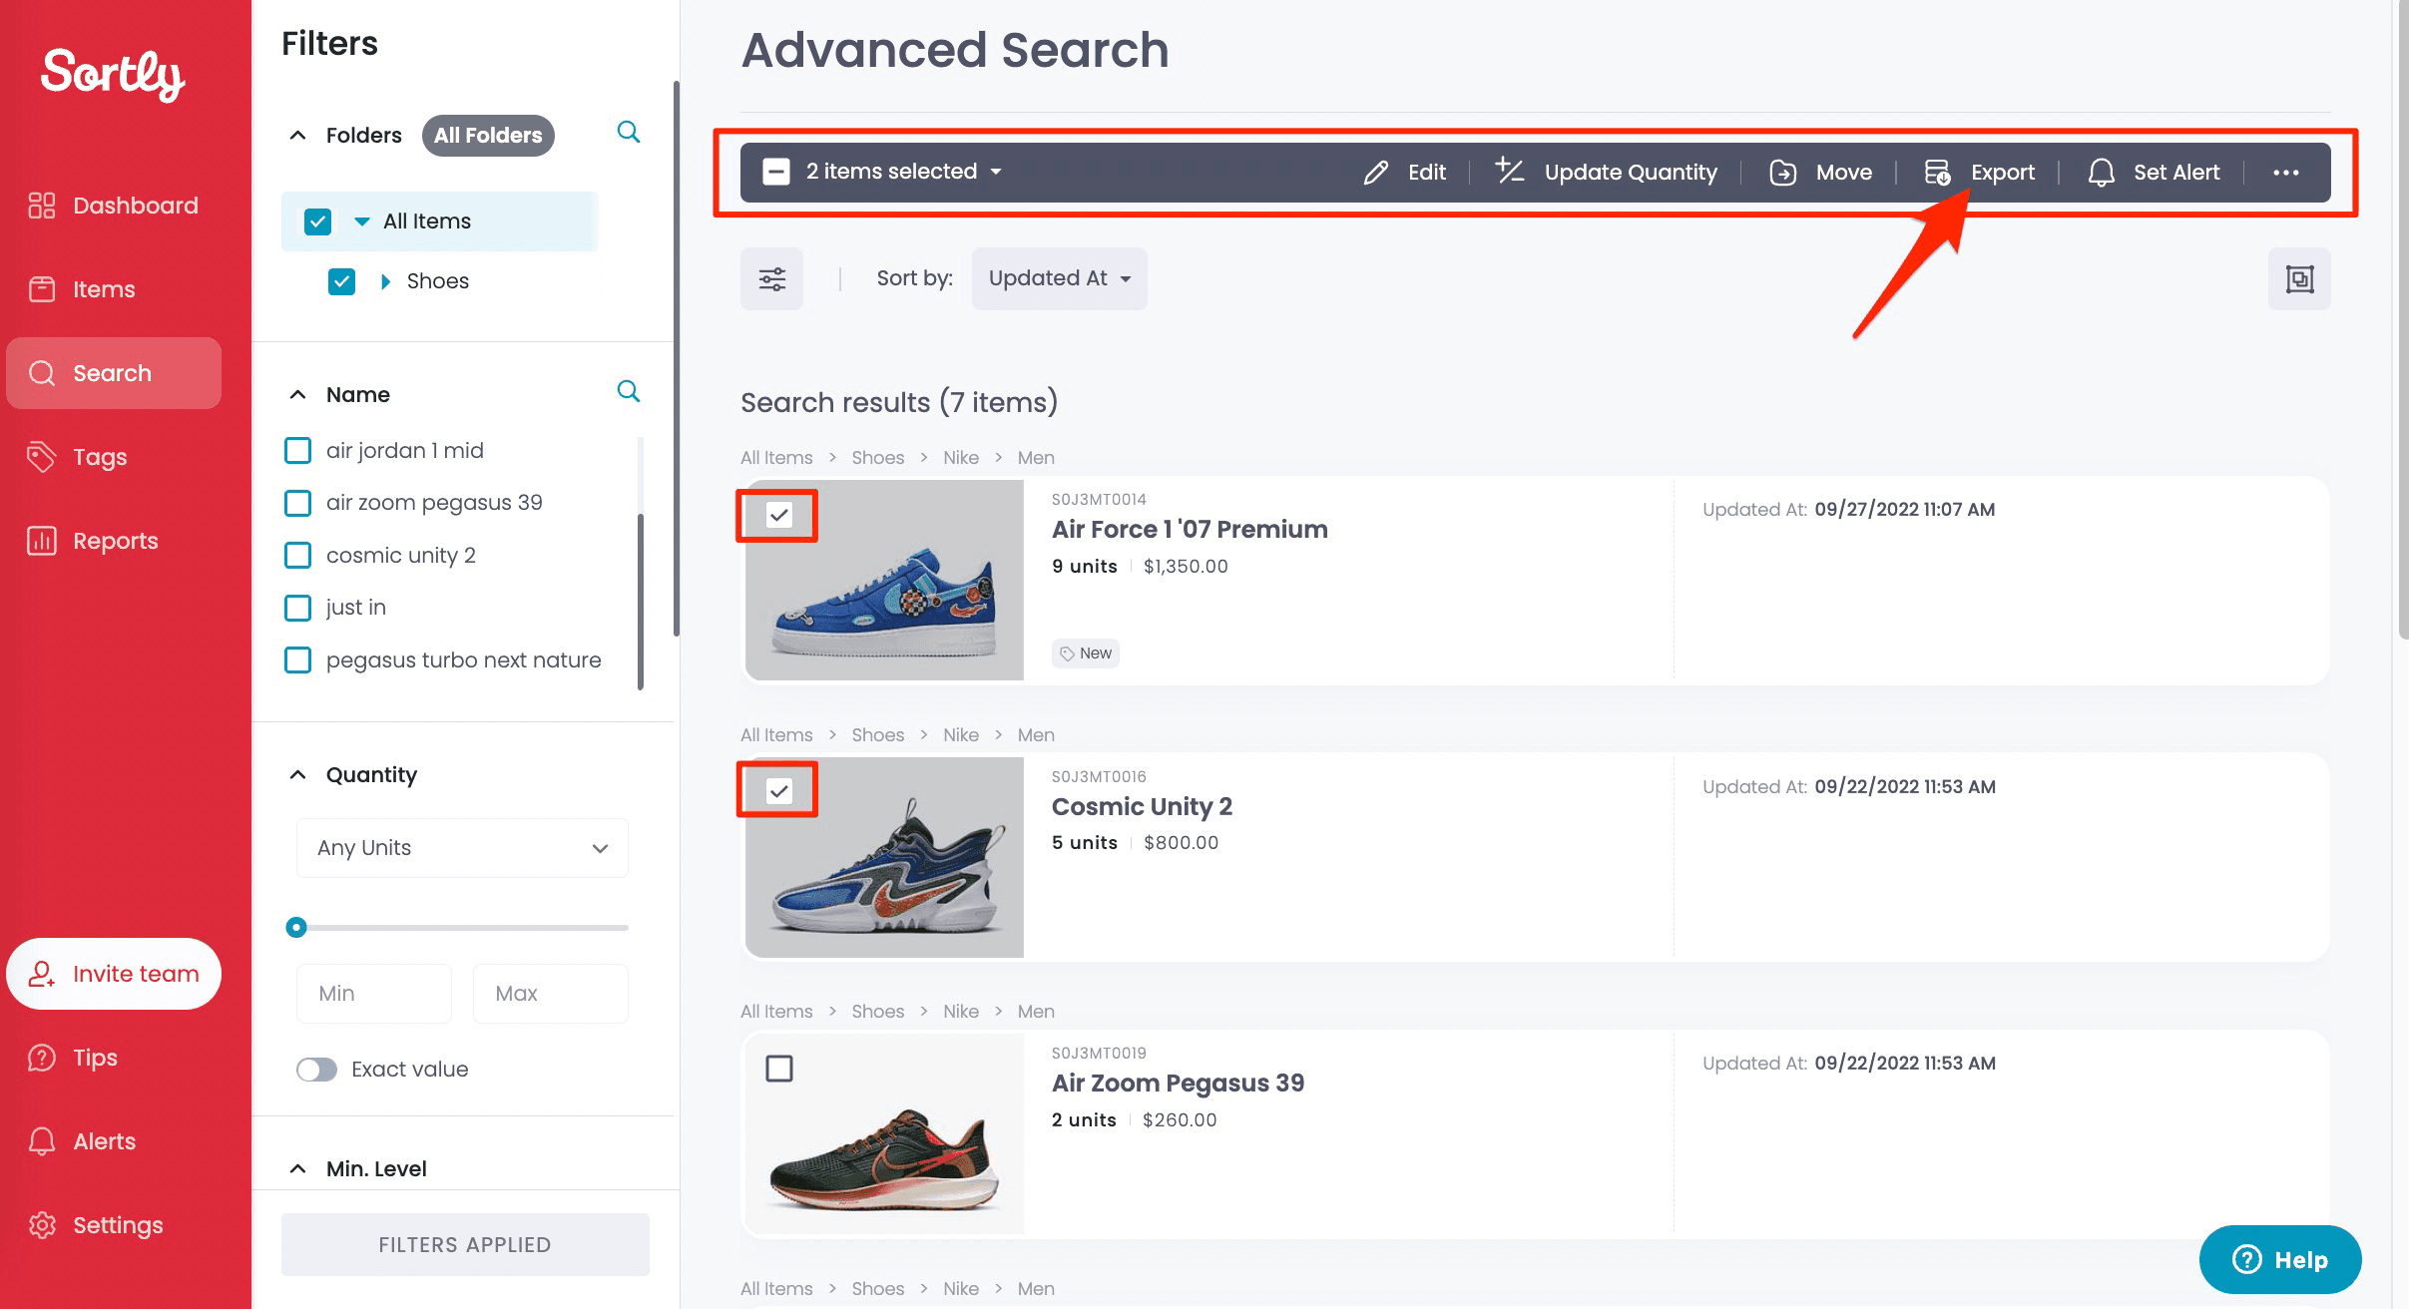Check the cosmic unity 2 name filter
Image resolution: width=2409 pixels, height=1309 pixels.
click(x=297, y=556)
